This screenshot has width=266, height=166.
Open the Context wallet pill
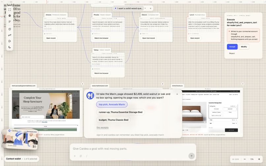pyautogui.click(x=21, y=159)
